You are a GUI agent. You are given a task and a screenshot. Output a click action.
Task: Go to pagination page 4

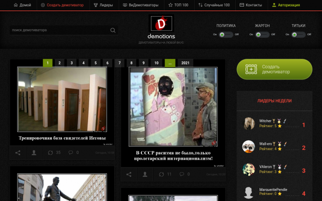[x=84, y=63]
